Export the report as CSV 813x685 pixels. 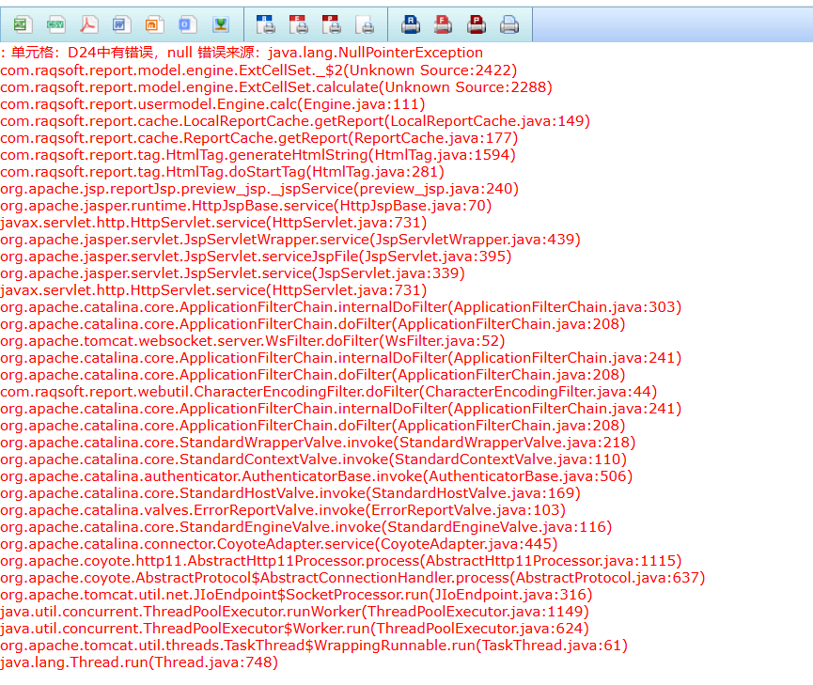point(55,24)
